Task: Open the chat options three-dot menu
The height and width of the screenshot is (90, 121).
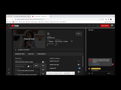Action: point(113,30)
